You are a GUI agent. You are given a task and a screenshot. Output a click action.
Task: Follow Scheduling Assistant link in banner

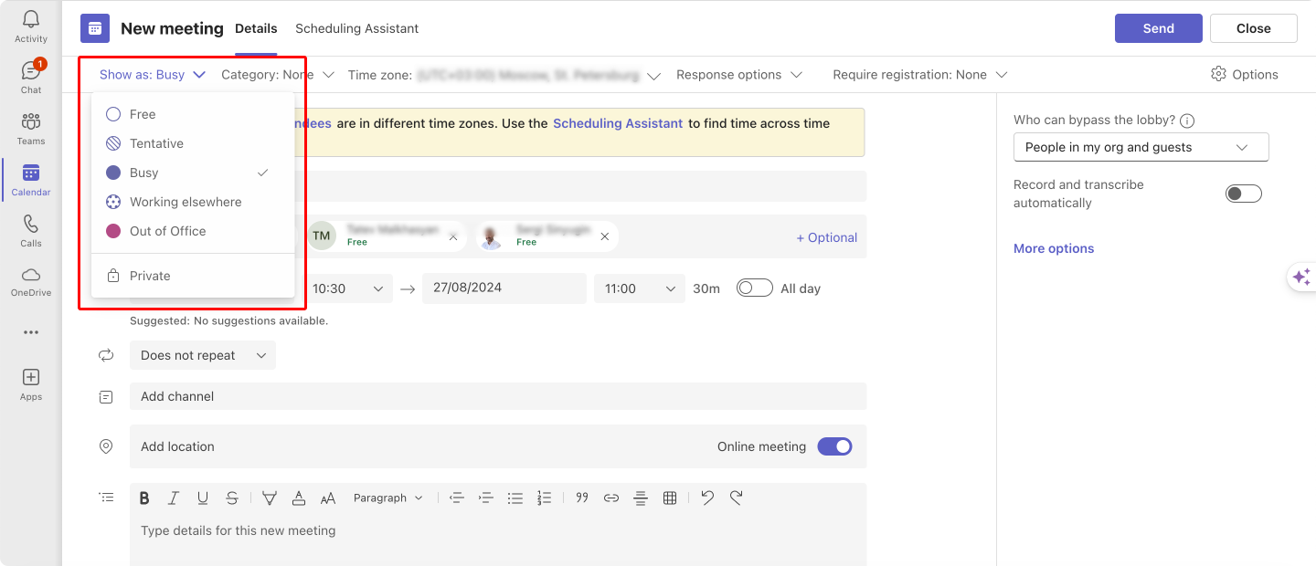pos(618,123)
